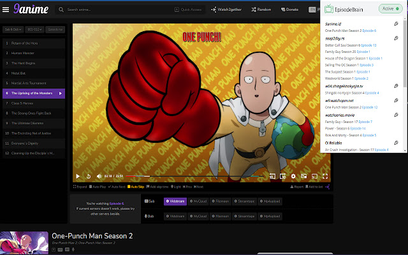Select episode 9 The Ultimate Dilemma

tap(34, 123)
